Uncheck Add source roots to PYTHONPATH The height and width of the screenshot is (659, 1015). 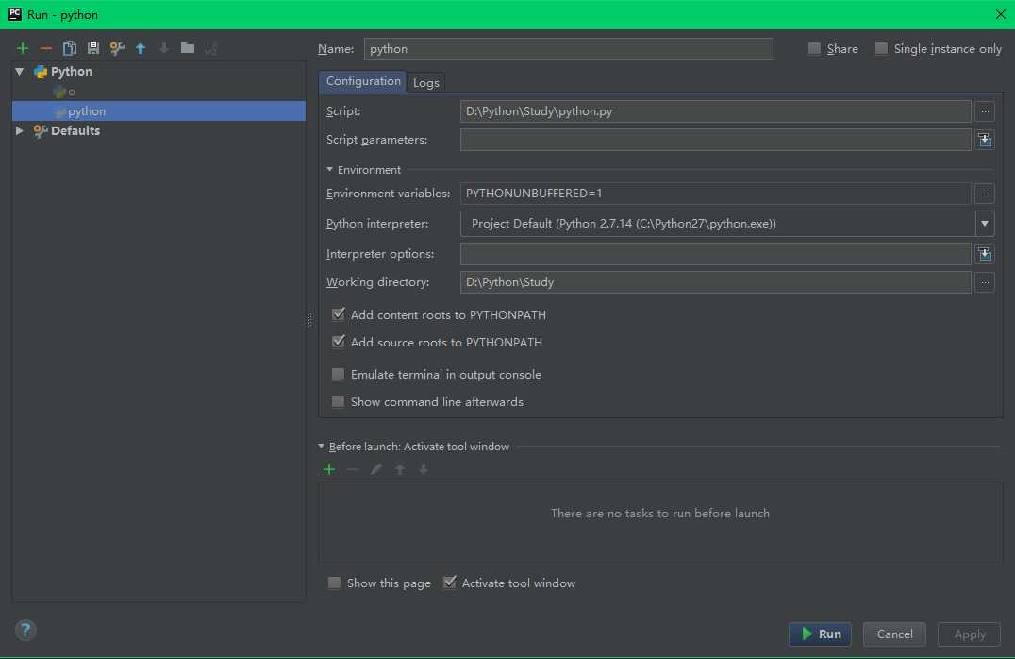click(338, 342)
